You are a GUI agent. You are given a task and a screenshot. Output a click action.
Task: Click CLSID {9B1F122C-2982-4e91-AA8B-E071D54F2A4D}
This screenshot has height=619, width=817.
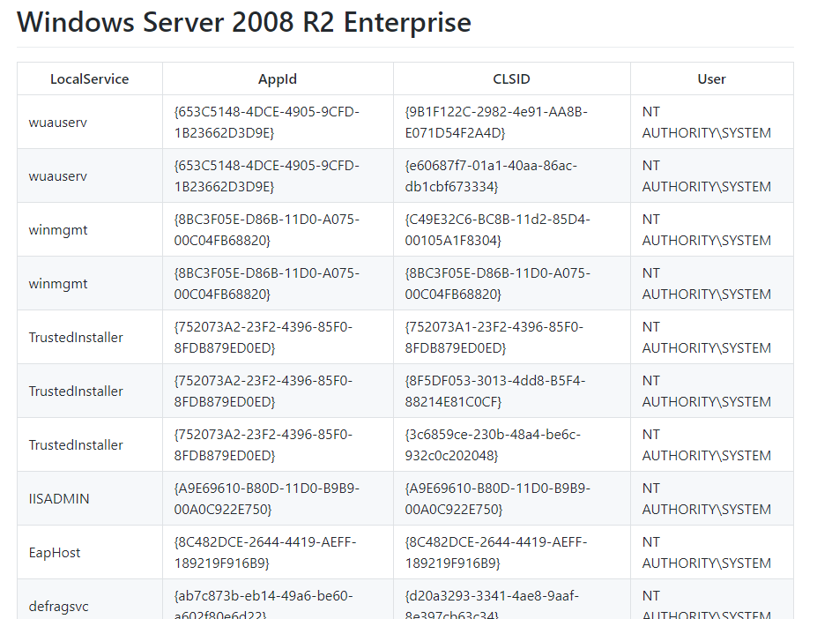point(496,123)
